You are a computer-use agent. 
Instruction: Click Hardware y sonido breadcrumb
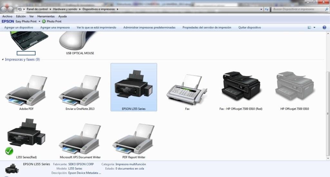pyautogui.click(x=65, y=9)
